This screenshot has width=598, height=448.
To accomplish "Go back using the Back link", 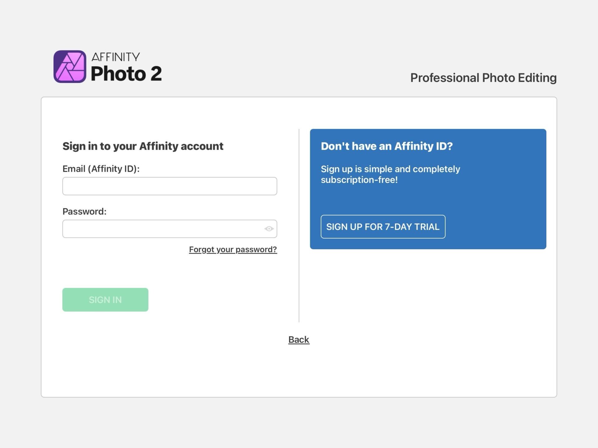I will point(299,339).
